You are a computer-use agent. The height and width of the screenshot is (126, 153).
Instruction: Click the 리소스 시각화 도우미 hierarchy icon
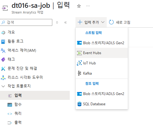3,78
